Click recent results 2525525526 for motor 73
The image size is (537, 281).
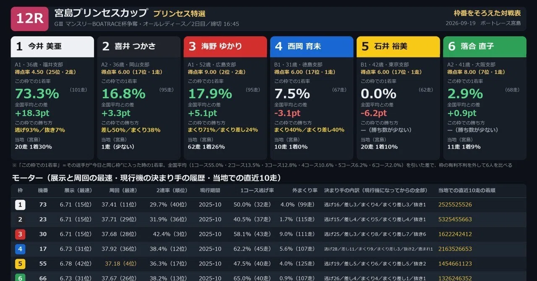pyautogui.click(x=455, y=205)
